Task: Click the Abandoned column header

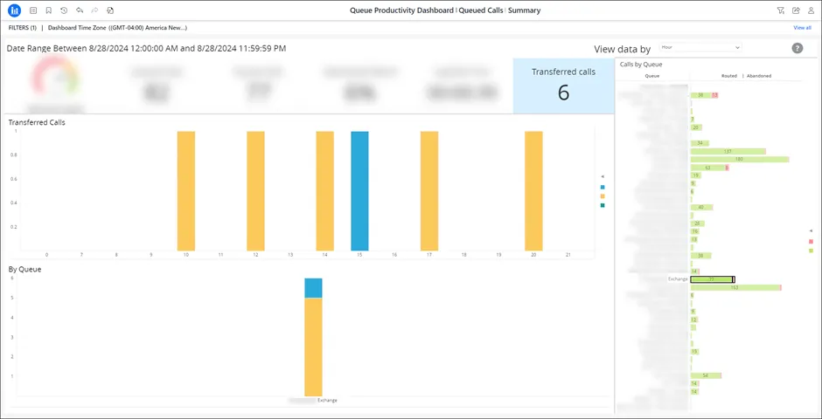Action: pos(758,76)
